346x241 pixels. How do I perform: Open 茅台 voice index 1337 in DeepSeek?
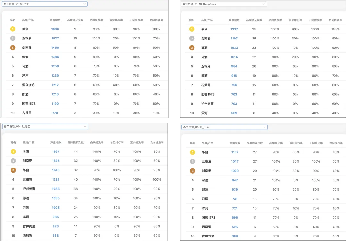tap(234, 29)
